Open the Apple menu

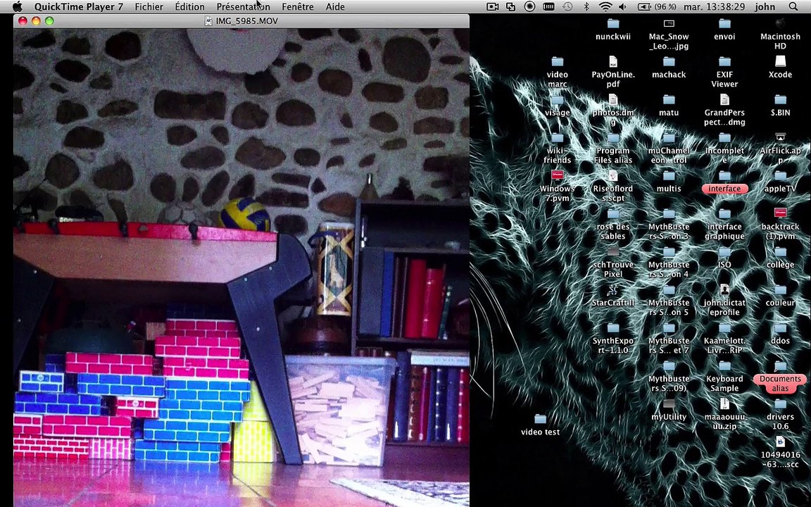[x=17, y=7]
